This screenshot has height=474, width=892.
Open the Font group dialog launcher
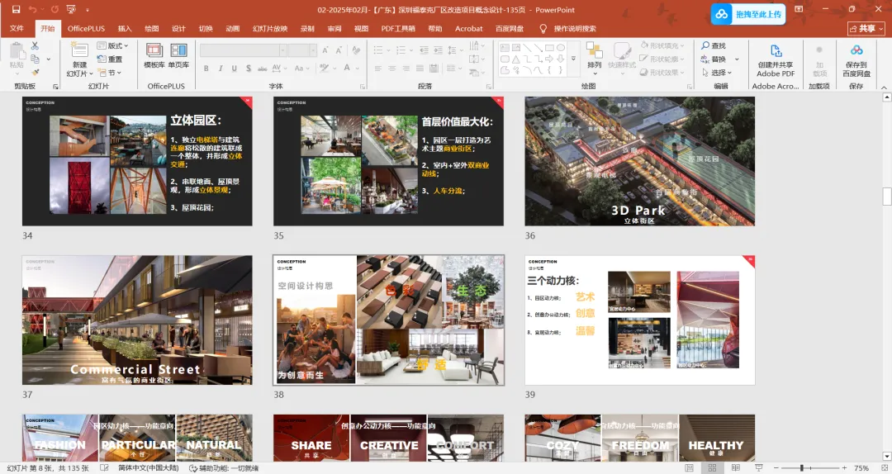click(x=363, y=87)
